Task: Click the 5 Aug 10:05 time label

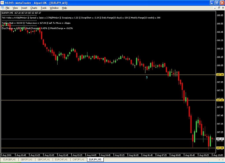Action: [x=217, y=155]
